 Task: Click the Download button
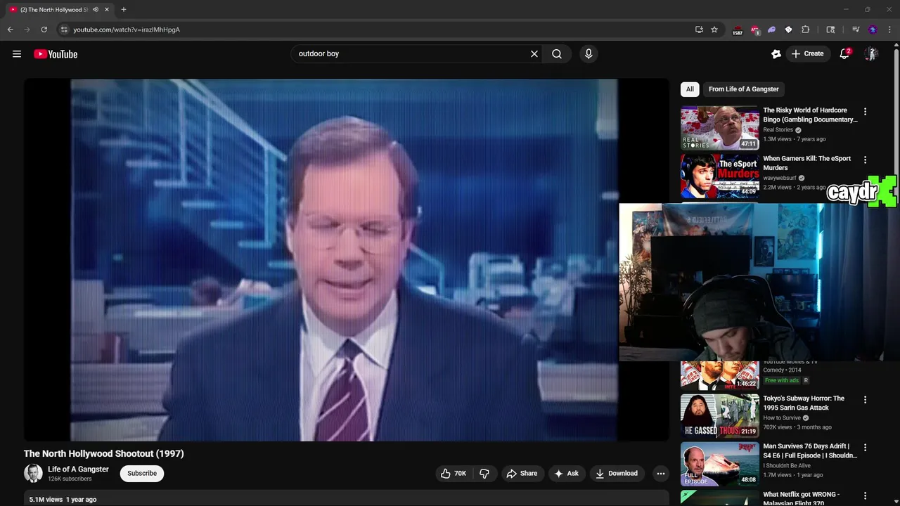coord(617,474)
